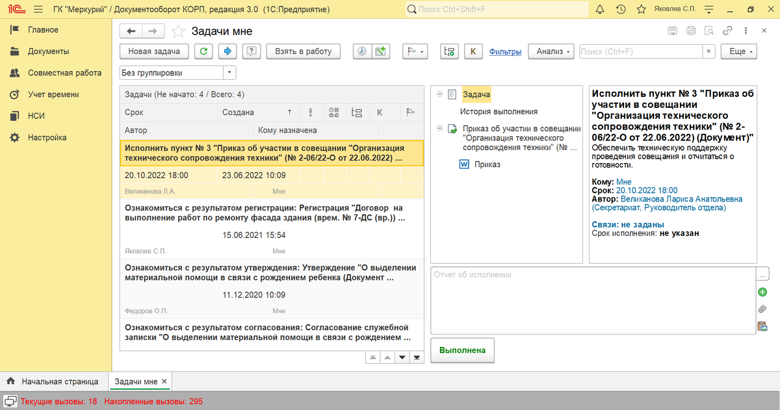Screen dimensions: 780x410
Task: Open Фильтры link
Action: (x=505, y=51)
